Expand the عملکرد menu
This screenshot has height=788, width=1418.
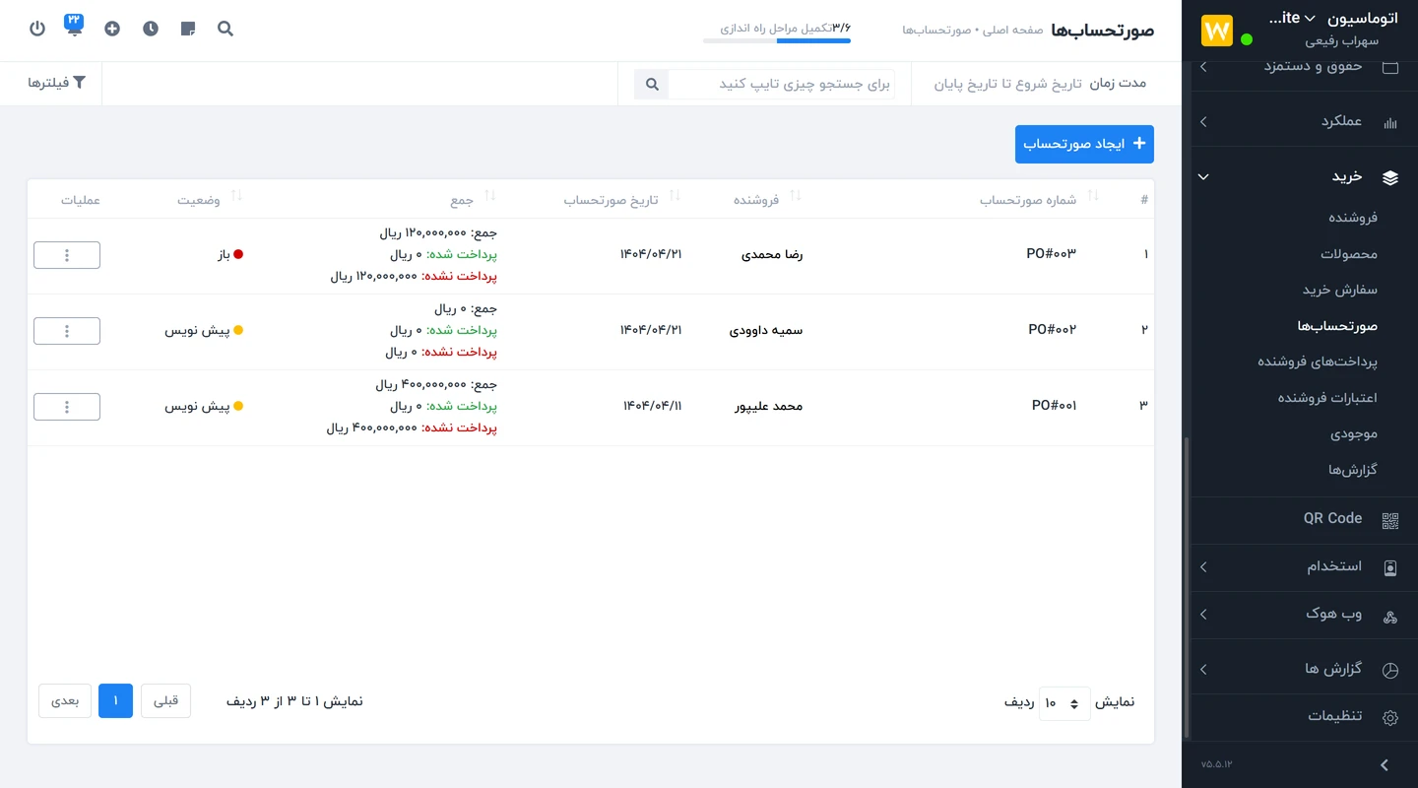[1203, 122]
